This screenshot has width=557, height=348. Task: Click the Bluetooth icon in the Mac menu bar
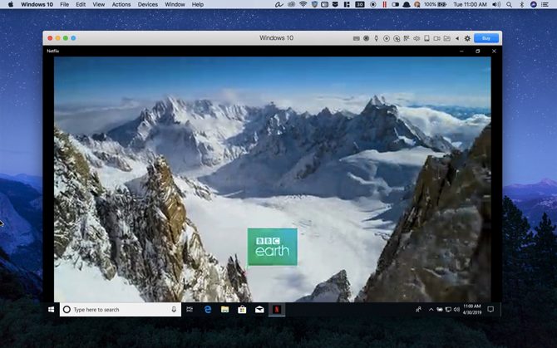coord(521,4)
